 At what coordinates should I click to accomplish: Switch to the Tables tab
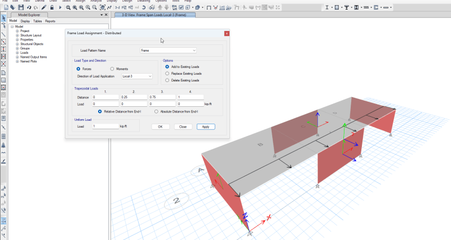pyautogui.click(x=37, y=21)
